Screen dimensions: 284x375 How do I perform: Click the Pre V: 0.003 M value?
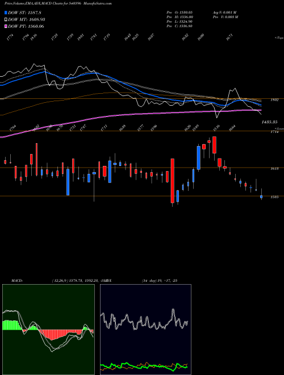[225, 17]
